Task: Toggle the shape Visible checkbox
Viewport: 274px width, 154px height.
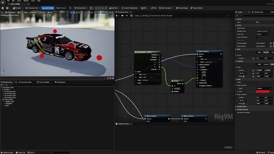Action: tap(257, 82)
